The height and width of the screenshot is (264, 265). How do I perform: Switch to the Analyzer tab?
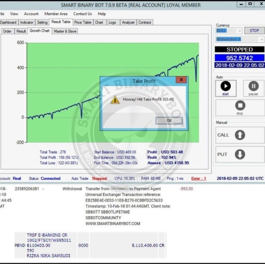point(128,22)
